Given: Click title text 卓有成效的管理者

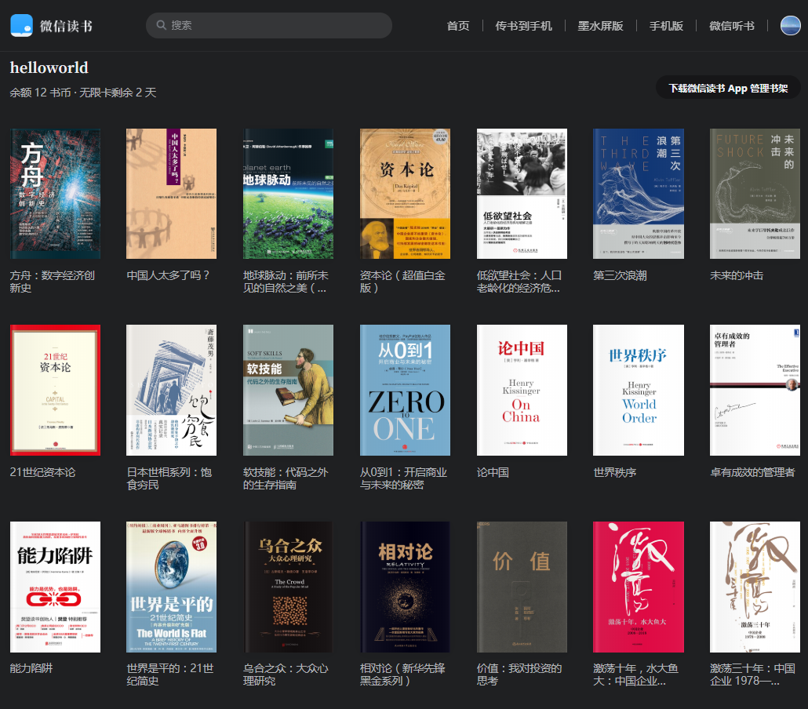Looking at the screenshot, I should point(752,472).
